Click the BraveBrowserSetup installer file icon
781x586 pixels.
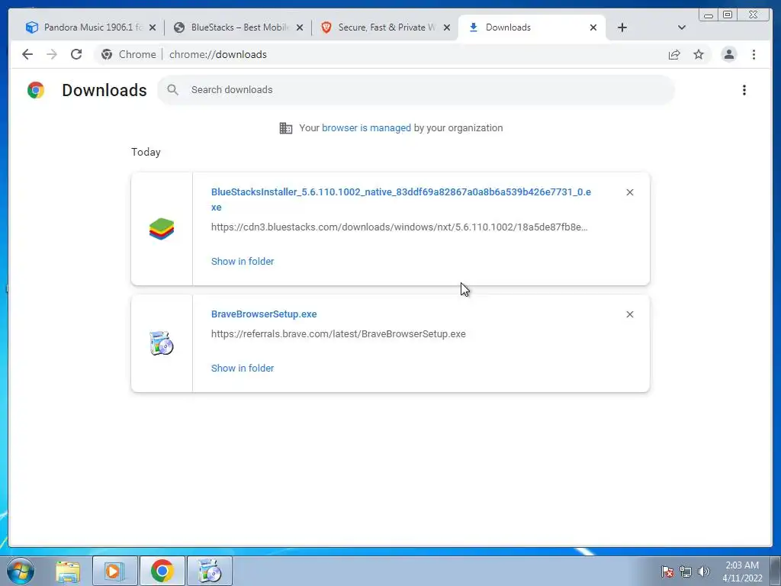coord(162,343)
